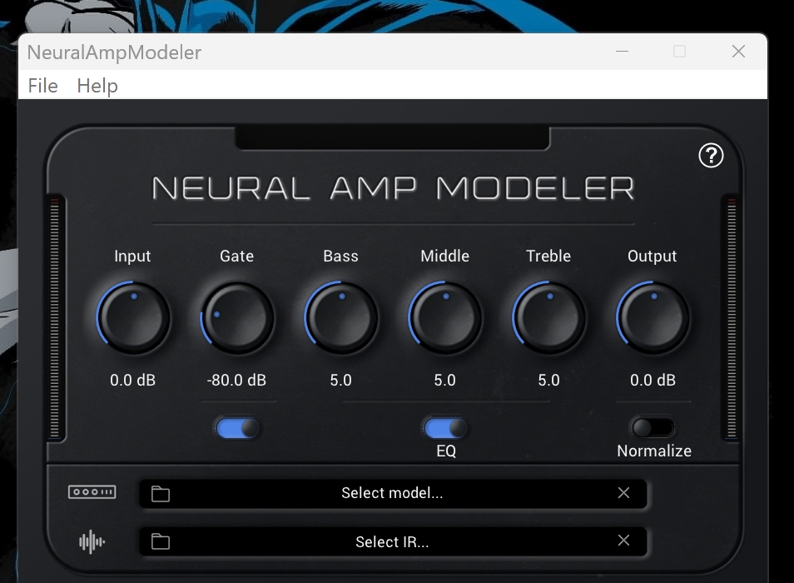Click the Bass knob label
The image size is (794, 583).
(340, 256)
